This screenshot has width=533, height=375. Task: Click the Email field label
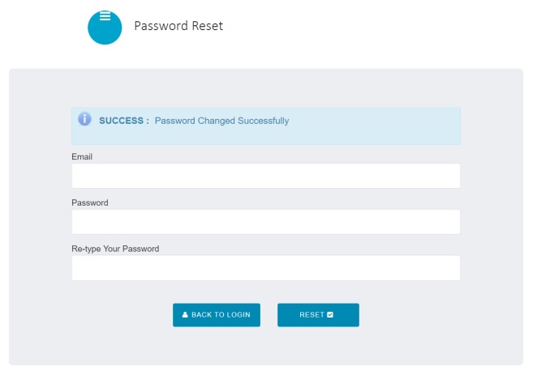82,157
